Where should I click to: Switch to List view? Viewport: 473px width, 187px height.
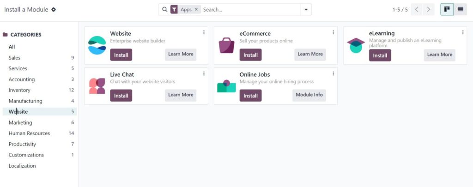click(x=460, y=9)
